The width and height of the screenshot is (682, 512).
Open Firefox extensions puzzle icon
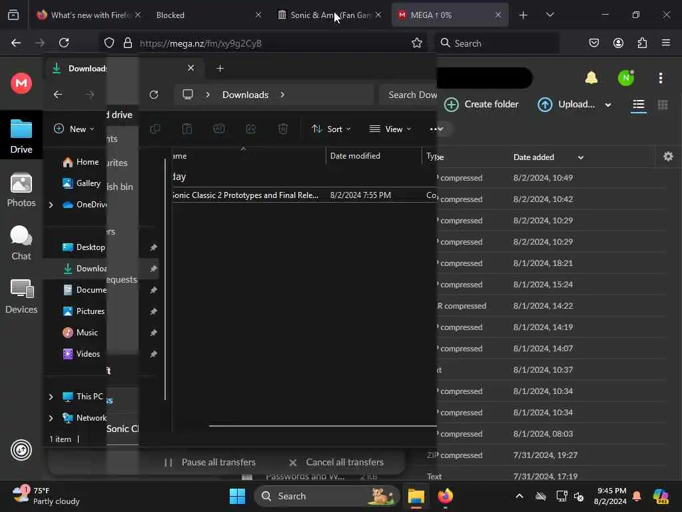click(642, 43)
